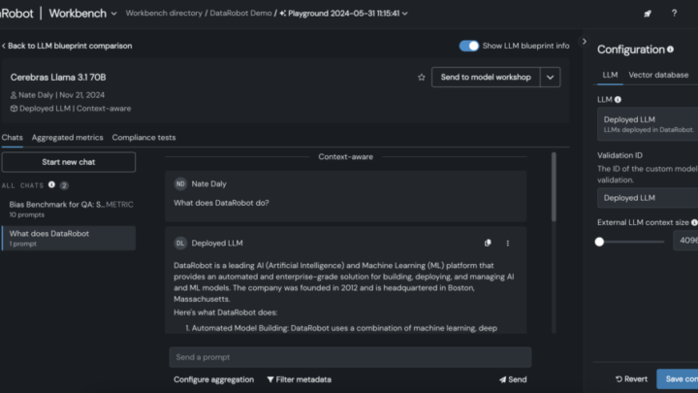Switch to the Aggregated metrics tab
This screenshot has width=698, height=393.
point(67,138)
